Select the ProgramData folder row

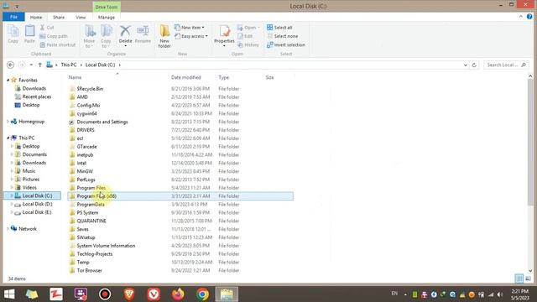point(180,205)
